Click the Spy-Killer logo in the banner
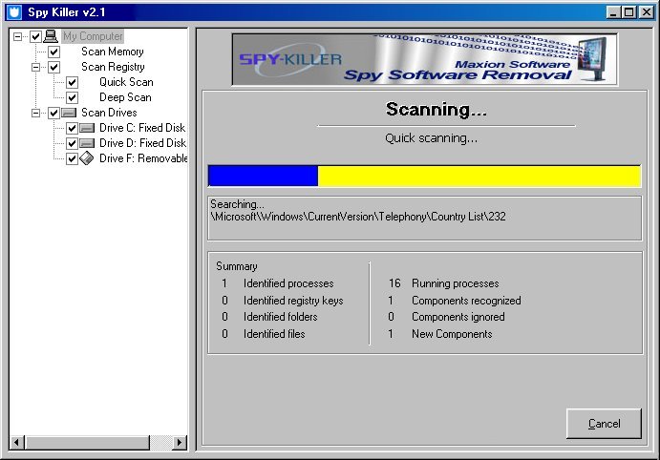The height and width of the screenshot is (460, 660). pos(290,60)
